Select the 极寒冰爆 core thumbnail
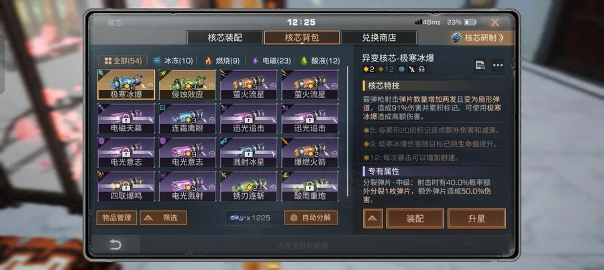Viewport: 604px width, 270px height. coord(126,84)
